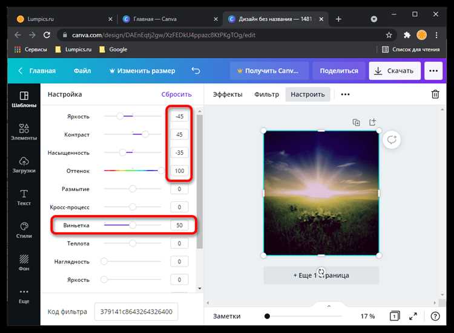
Task: Click the Оттенок value field showing 100
Action: 179,170
